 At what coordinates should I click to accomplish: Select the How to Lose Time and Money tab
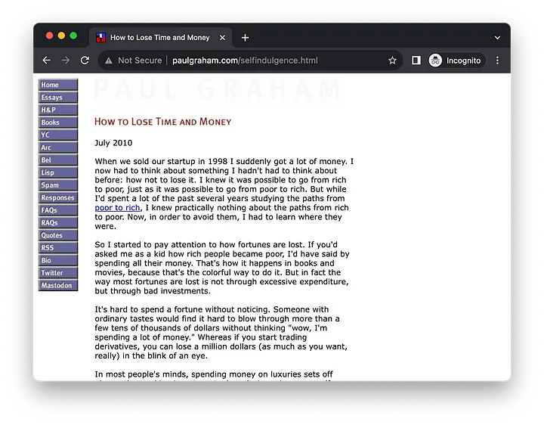click(160, 38)
